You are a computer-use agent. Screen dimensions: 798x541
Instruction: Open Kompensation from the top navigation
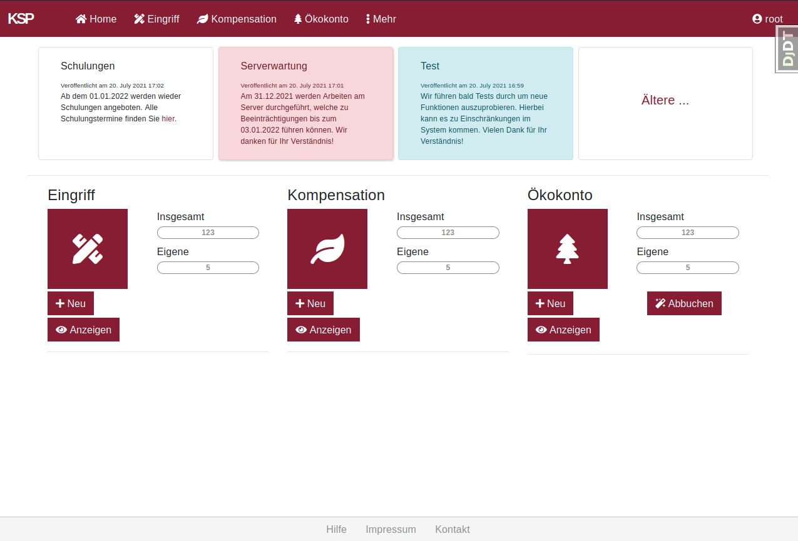tap(237, 19)
